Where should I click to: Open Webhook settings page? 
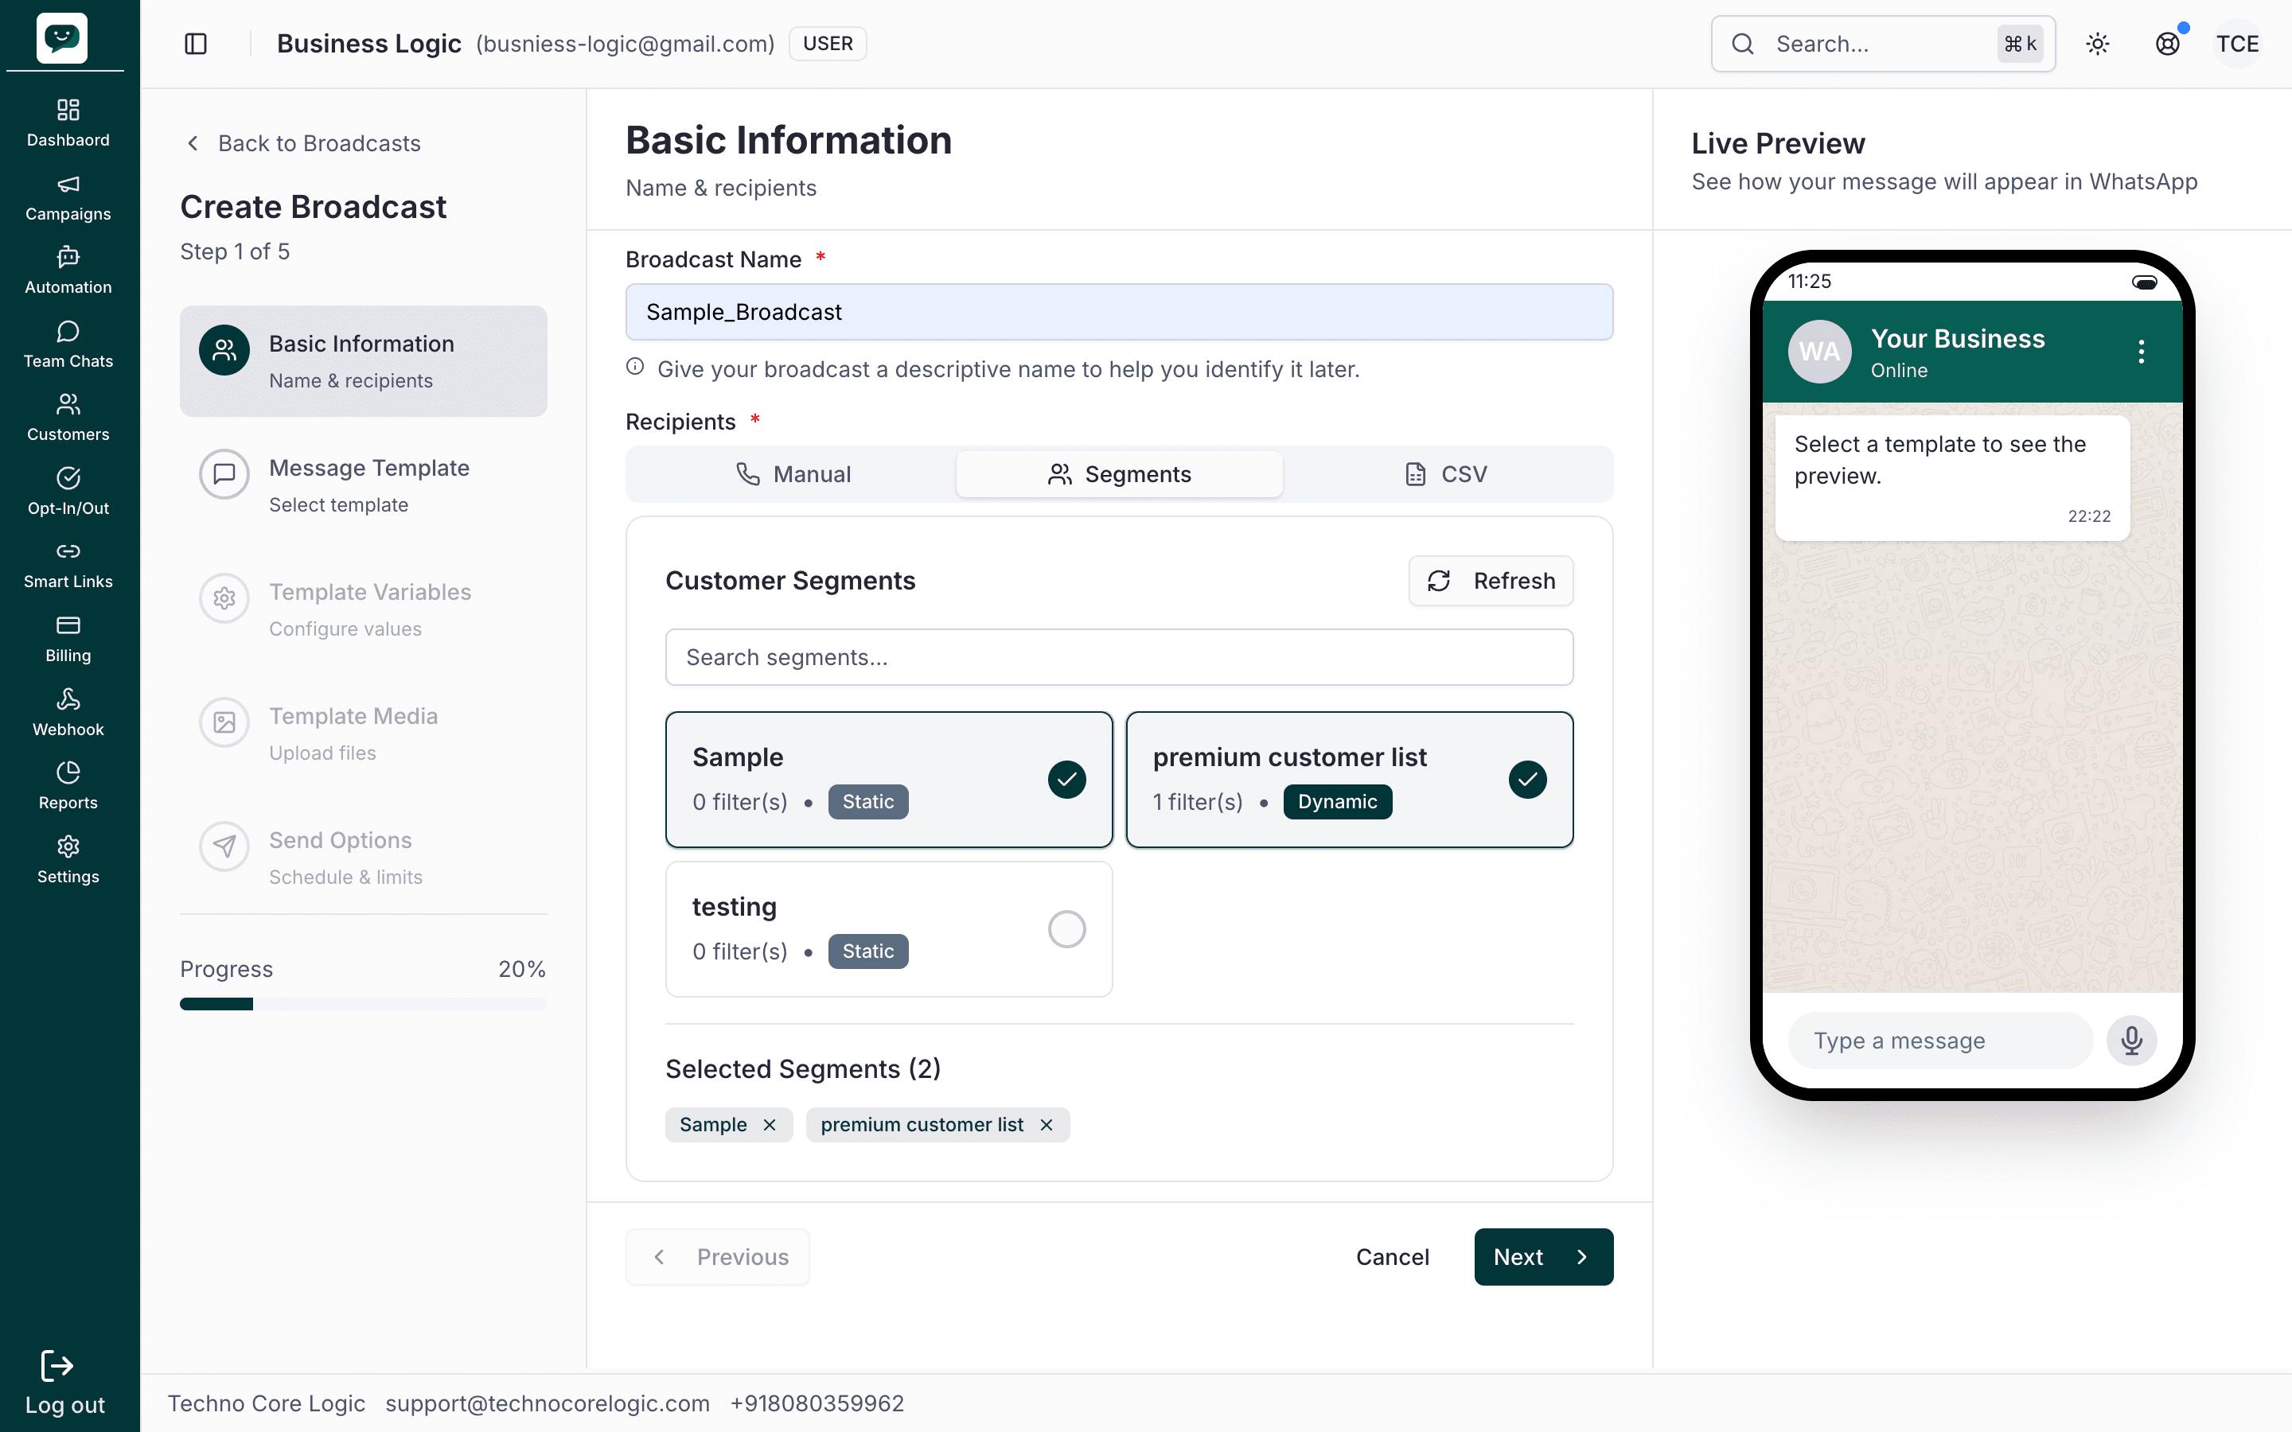pyautogui.click(x=68, y=713)
